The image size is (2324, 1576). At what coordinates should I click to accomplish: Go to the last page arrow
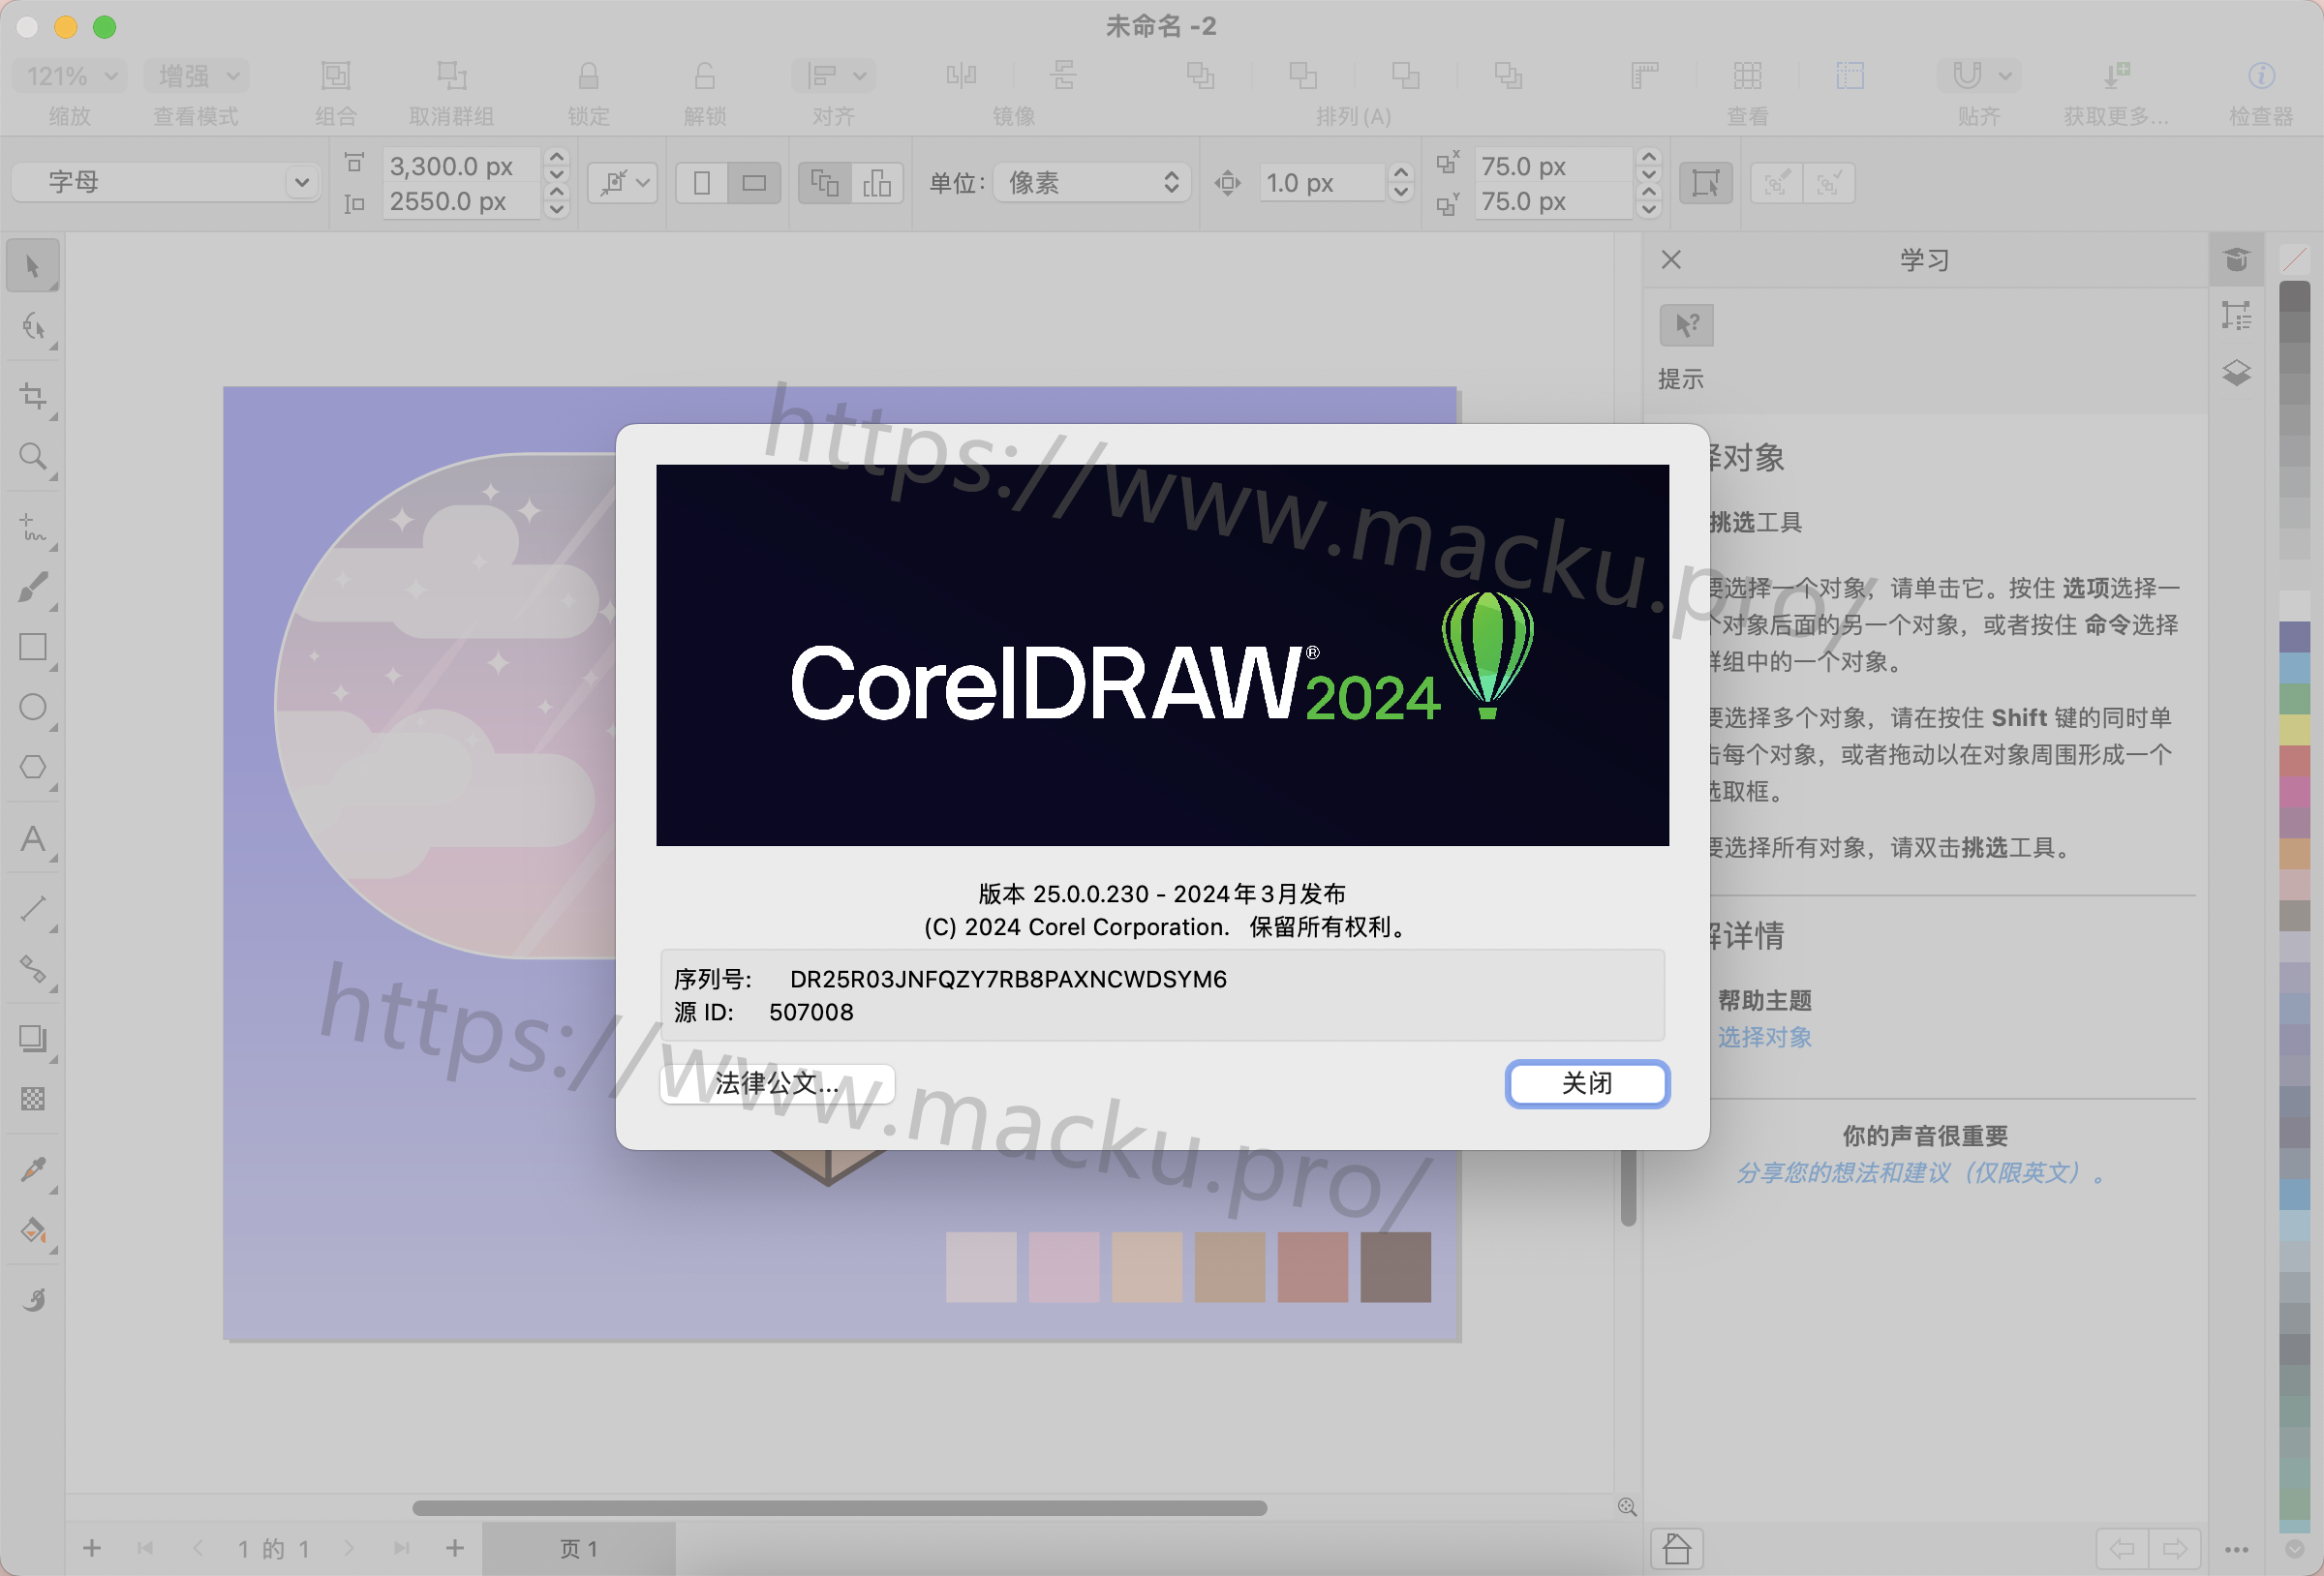401,1548
